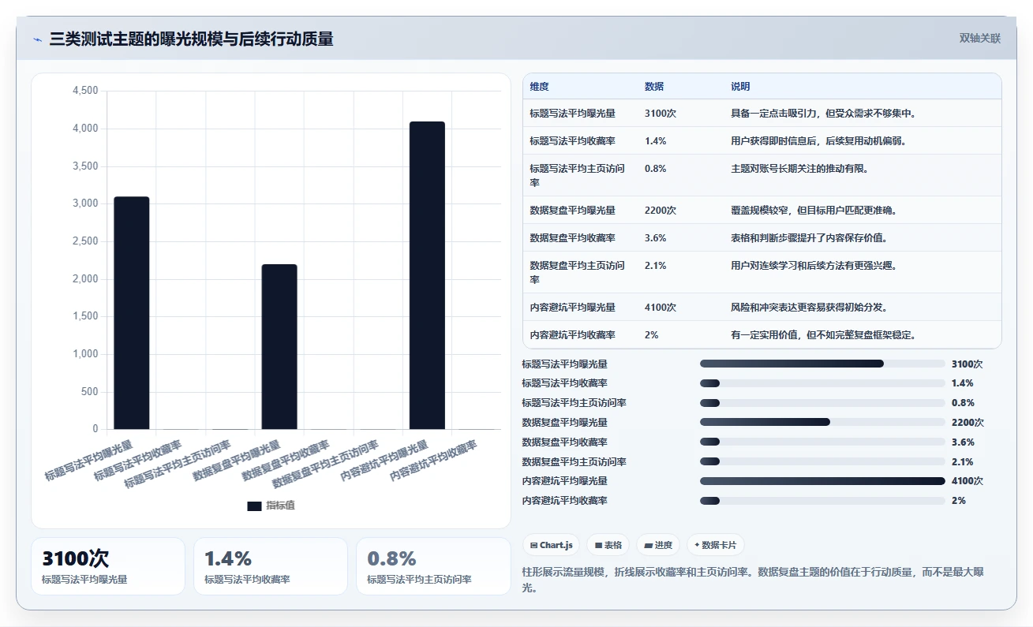Image resolution: width=1033 pixels, height=627 pixels.
Task: Click the 3.6% cell in the table
Action: (x=656, y=238)
